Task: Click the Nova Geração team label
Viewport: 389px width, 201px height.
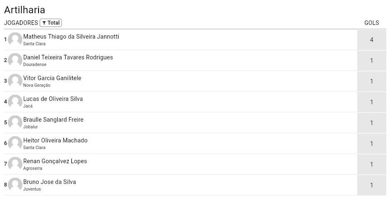Action: (36, 85)
